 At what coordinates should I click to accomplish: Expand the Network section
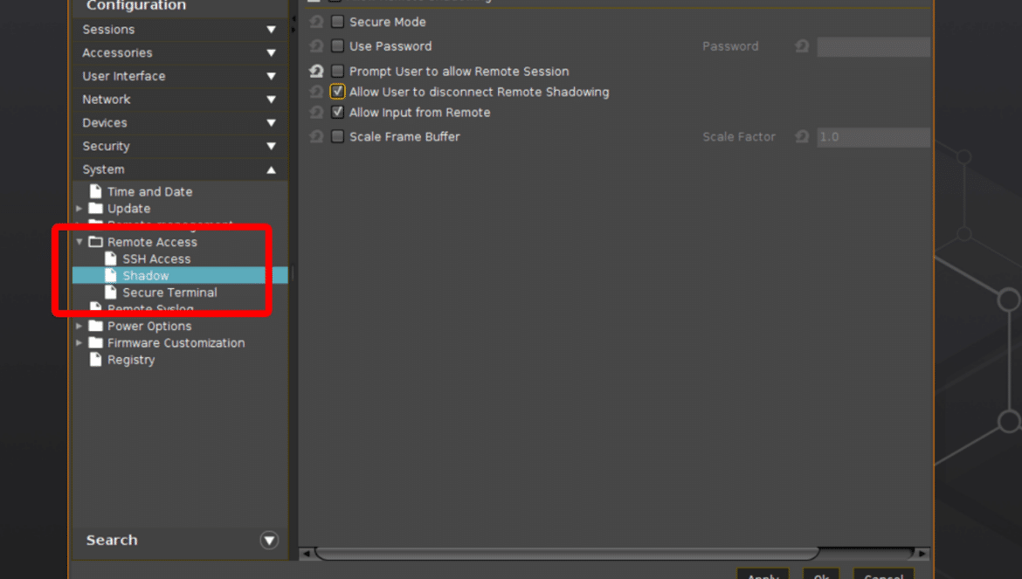(x=271, y=100)
